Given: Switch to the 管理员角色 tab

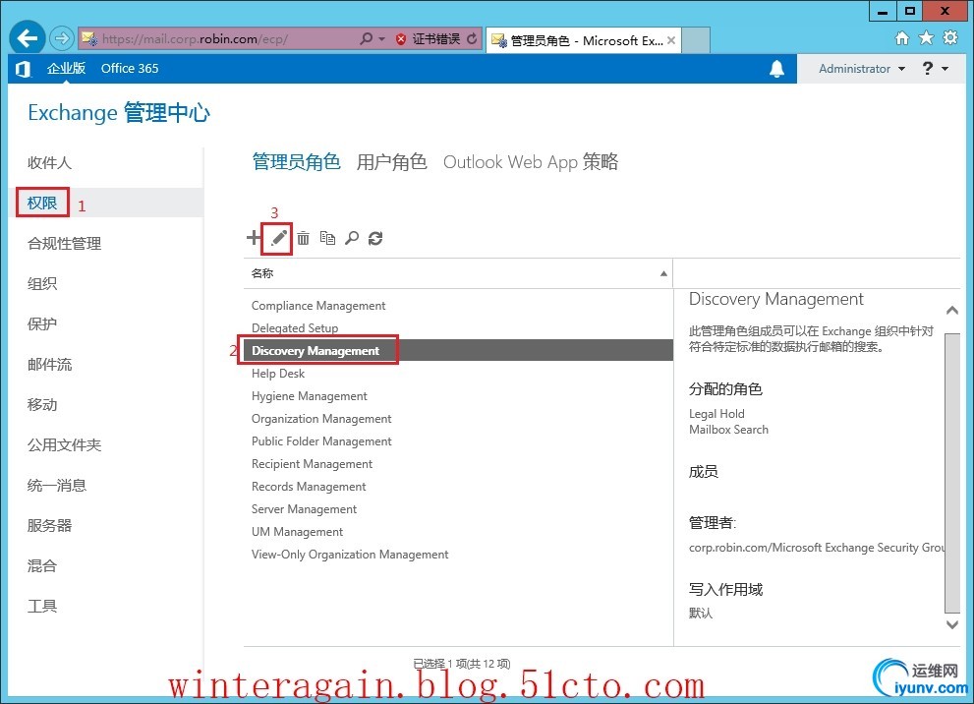Looking at the screenshot, I should coord(296,162).
